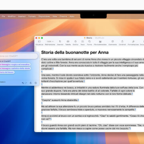Choose the 'immagine realistica della storia' suggestion

(x=15, y=68)
